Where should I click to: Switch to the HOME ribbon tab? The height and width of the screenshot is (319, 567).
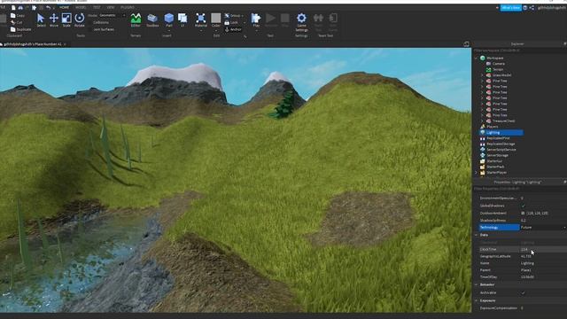click(x=64, y=8)
